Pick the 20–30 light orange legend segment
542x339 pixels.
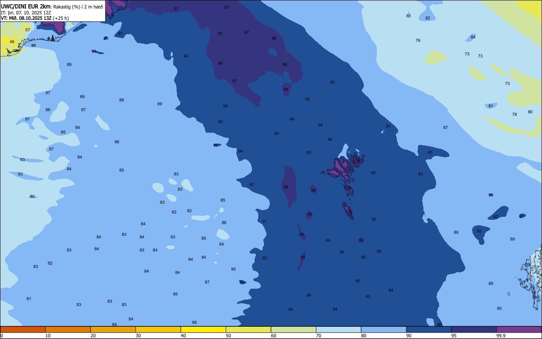coord(113,329)
